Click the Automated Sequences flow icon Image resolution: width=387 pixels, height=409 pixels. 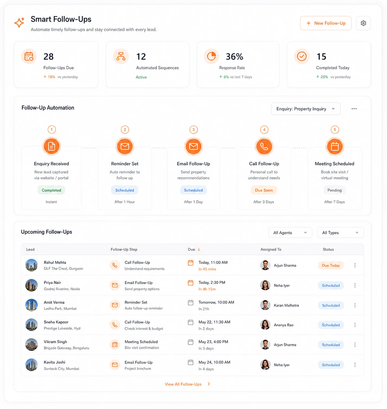[x=121, y=56]
